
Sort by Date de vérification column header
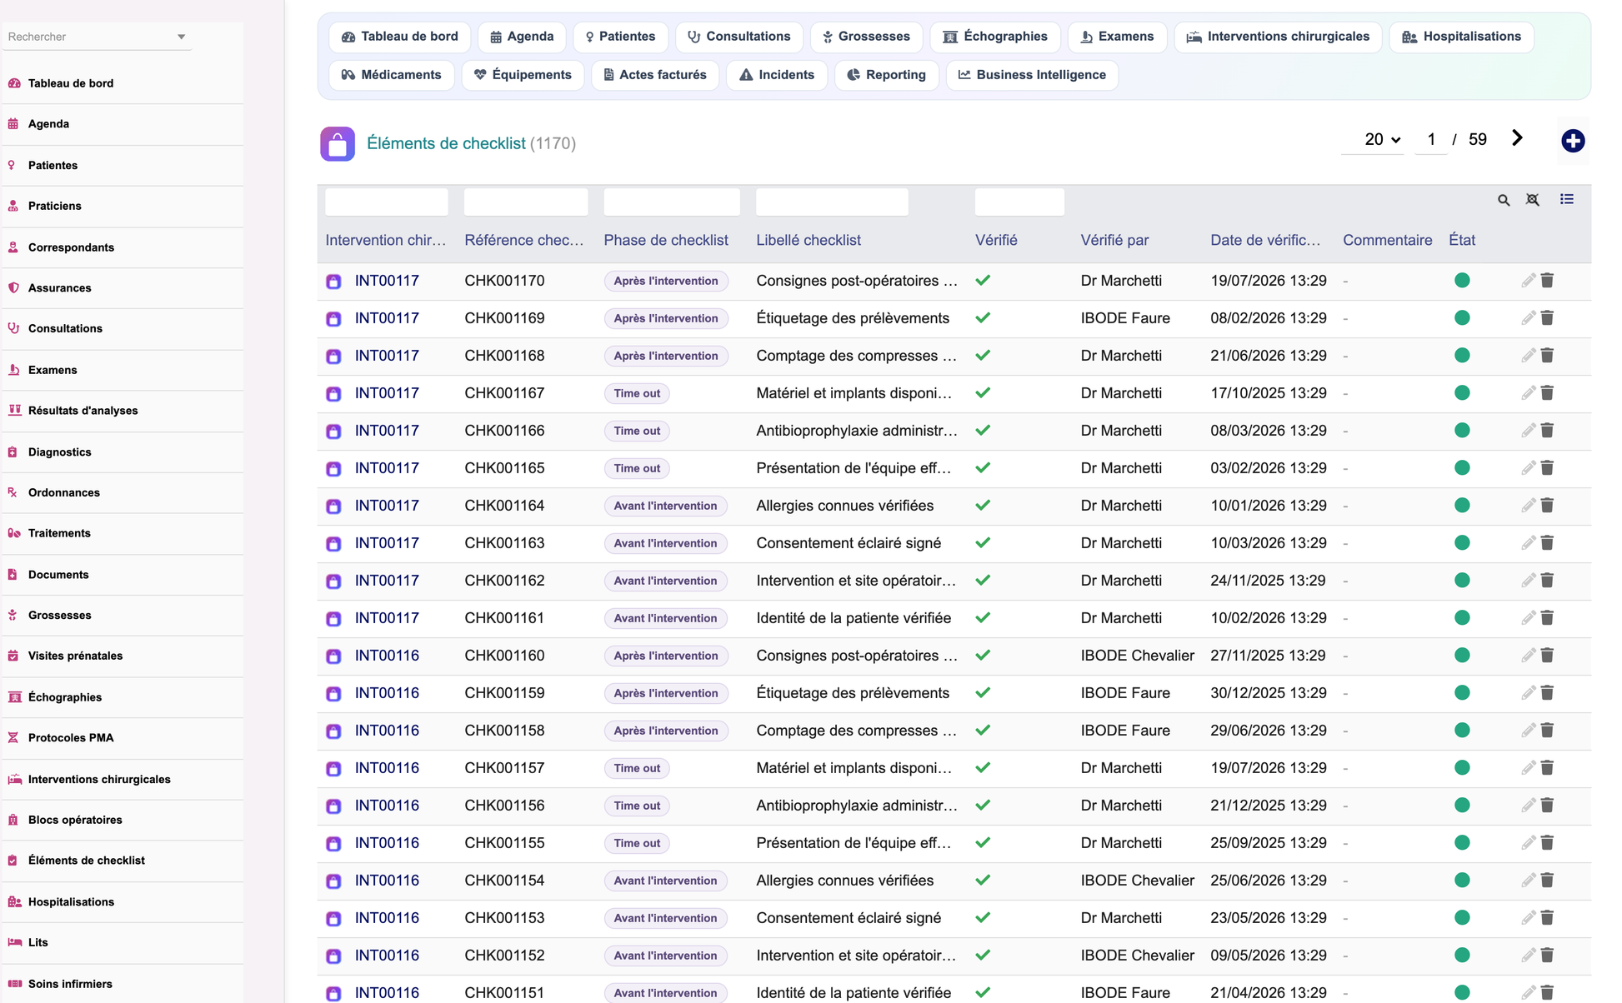point(1265,240)
